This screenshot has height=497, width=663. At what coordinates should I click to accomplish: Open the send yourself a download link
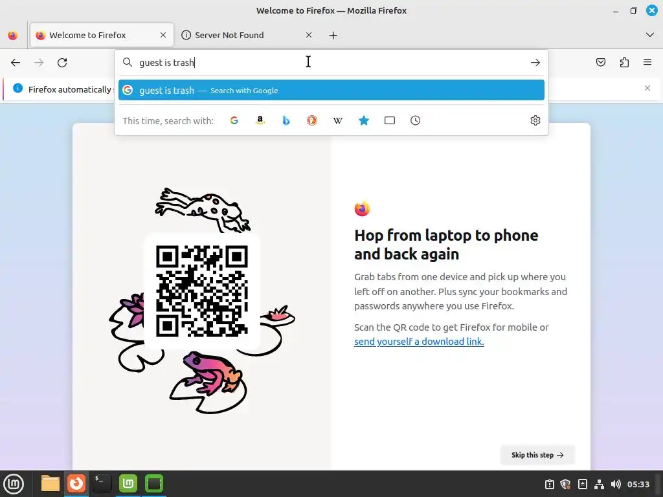coord(419,342)
